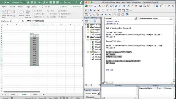
Task: Expand the Solver project tree node
Action: point(86,24)
